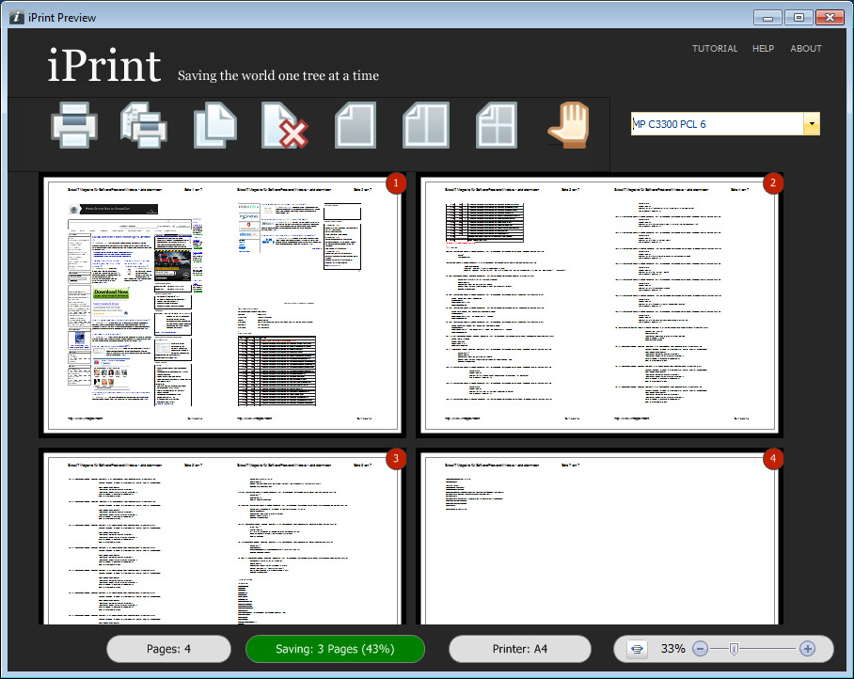Select page 2 preview thumbnail
Image resolution: width=854 pixels, height=679 pixels.
pyautogui.click(x=599, y=305)
